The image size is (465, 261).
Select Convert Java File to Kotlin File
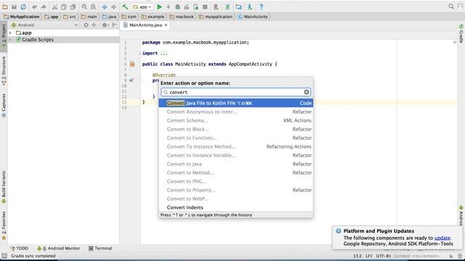235,103
